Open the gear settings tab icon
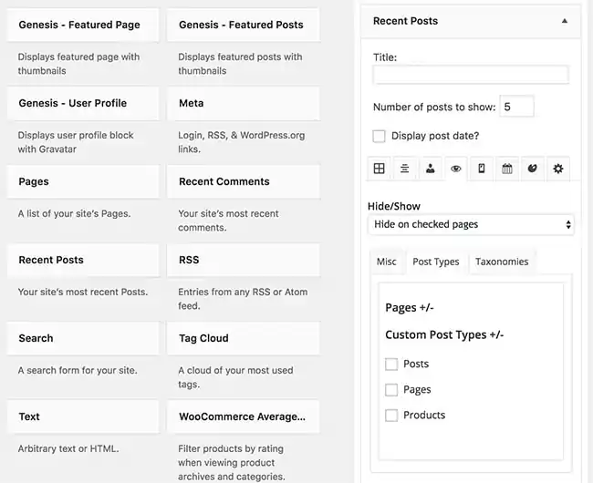 [x=558, y=168]
